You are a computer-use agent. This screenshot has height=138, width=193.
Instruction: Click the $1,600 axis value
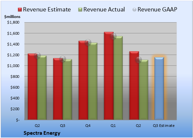pos(13,33)
